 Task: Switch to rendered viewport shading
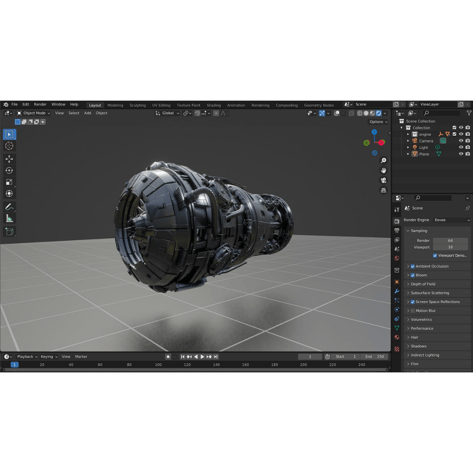(x=378, y=113)
